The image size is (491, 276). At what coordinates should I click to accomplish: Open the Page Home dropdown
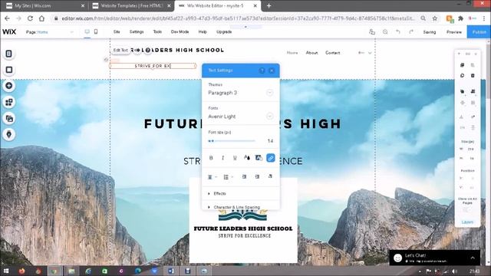click(x=49, y=32)
